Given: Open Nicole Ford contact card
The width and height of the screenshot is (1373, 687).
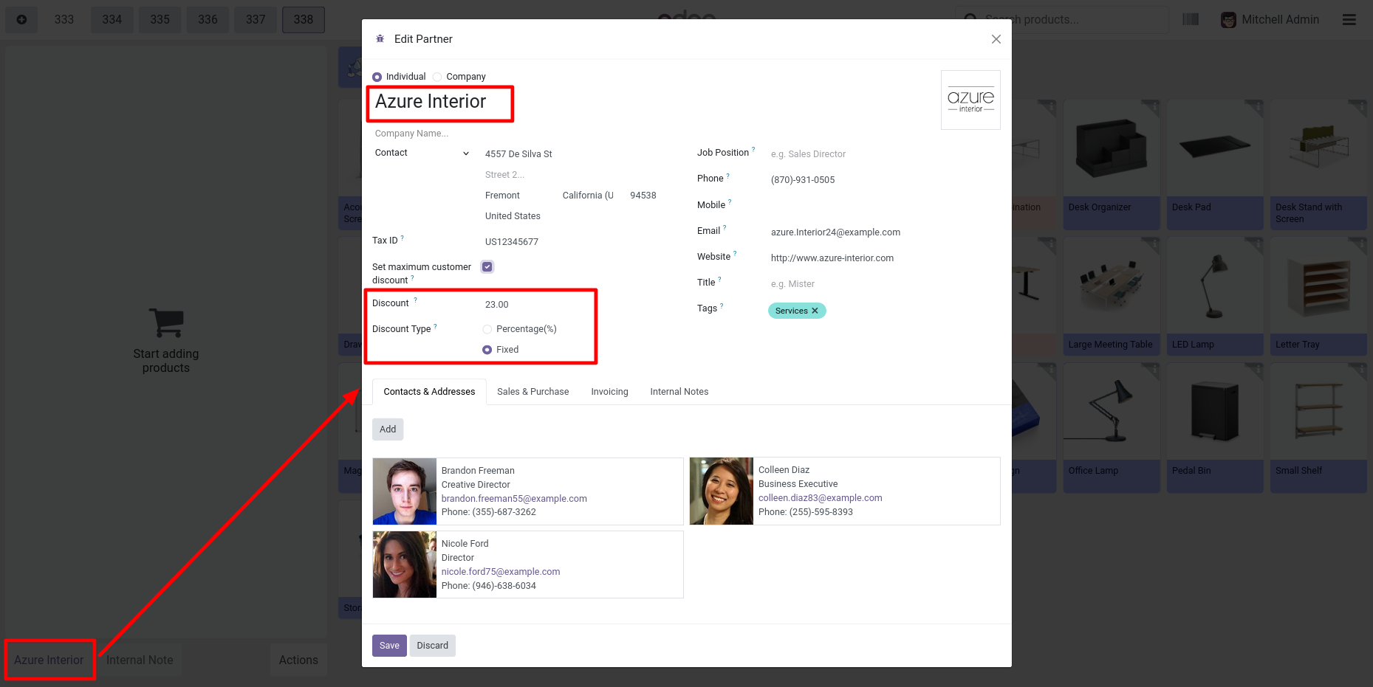Looking at the screenshot, I should pos(528,565).
